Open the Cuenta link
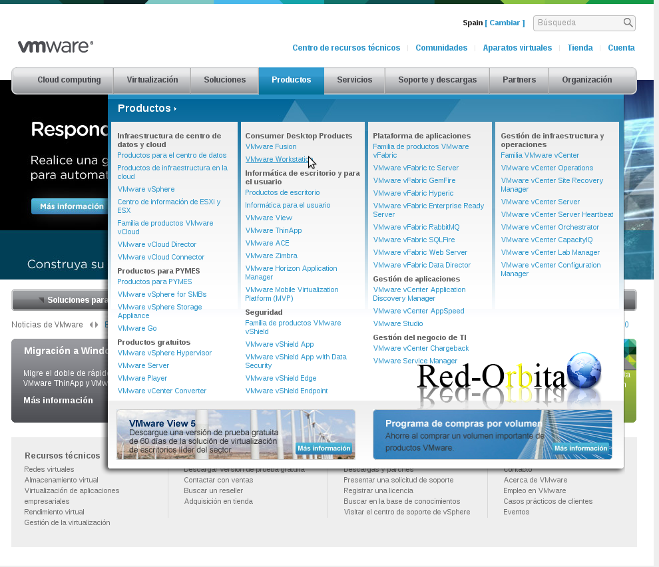The width and height of the screenshot is (659, 567). 621,47
